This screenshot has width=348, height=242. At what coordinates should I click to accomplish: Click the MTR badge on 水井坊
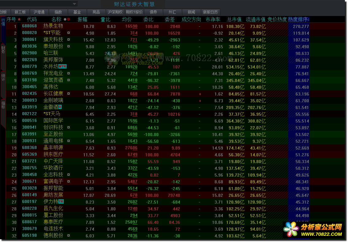tap(62, 66)
